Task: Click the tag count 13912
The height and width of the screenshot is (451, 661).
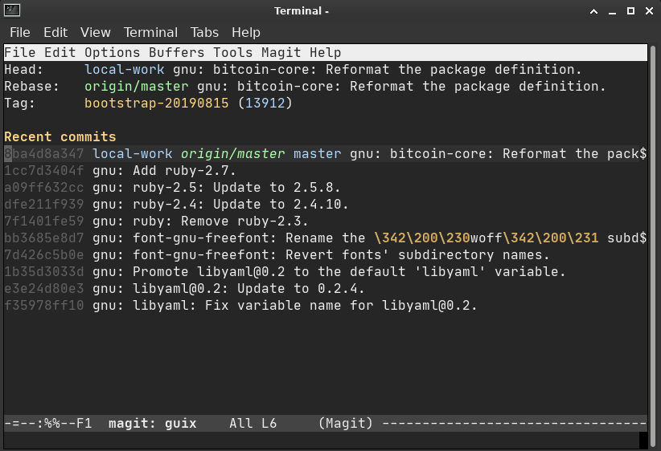Action: [265, 103]
